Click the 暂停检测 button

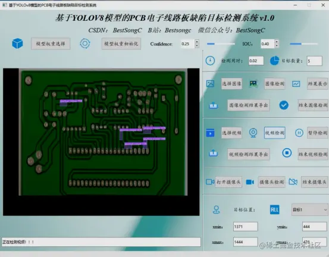coord(318,133)
